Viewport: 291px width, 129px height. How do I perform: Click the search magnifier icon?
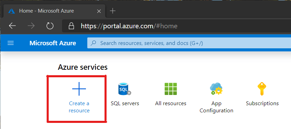(x=93, y=43)
